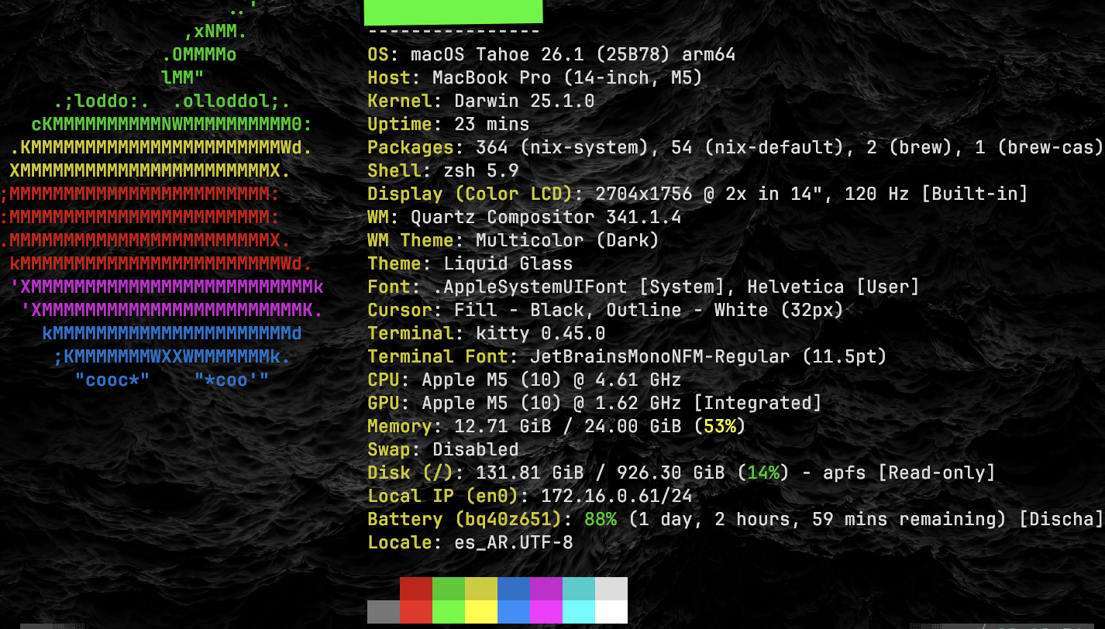
Task: Click the "131.81 GiB / 926.30 GiB" disk text
Action: pos(601,473)
